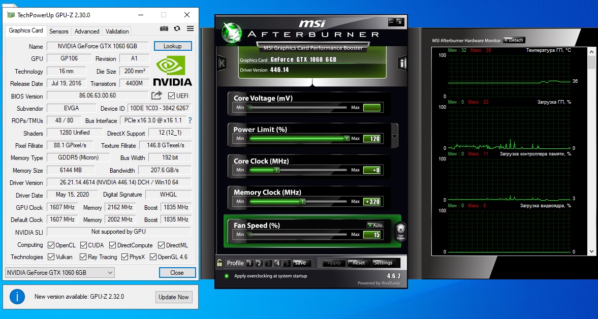Click the BIOS Version field 86.06.63.00.60
Image resolution: width=598 pixels, height=319 pixels.
(x=98, y=95)
